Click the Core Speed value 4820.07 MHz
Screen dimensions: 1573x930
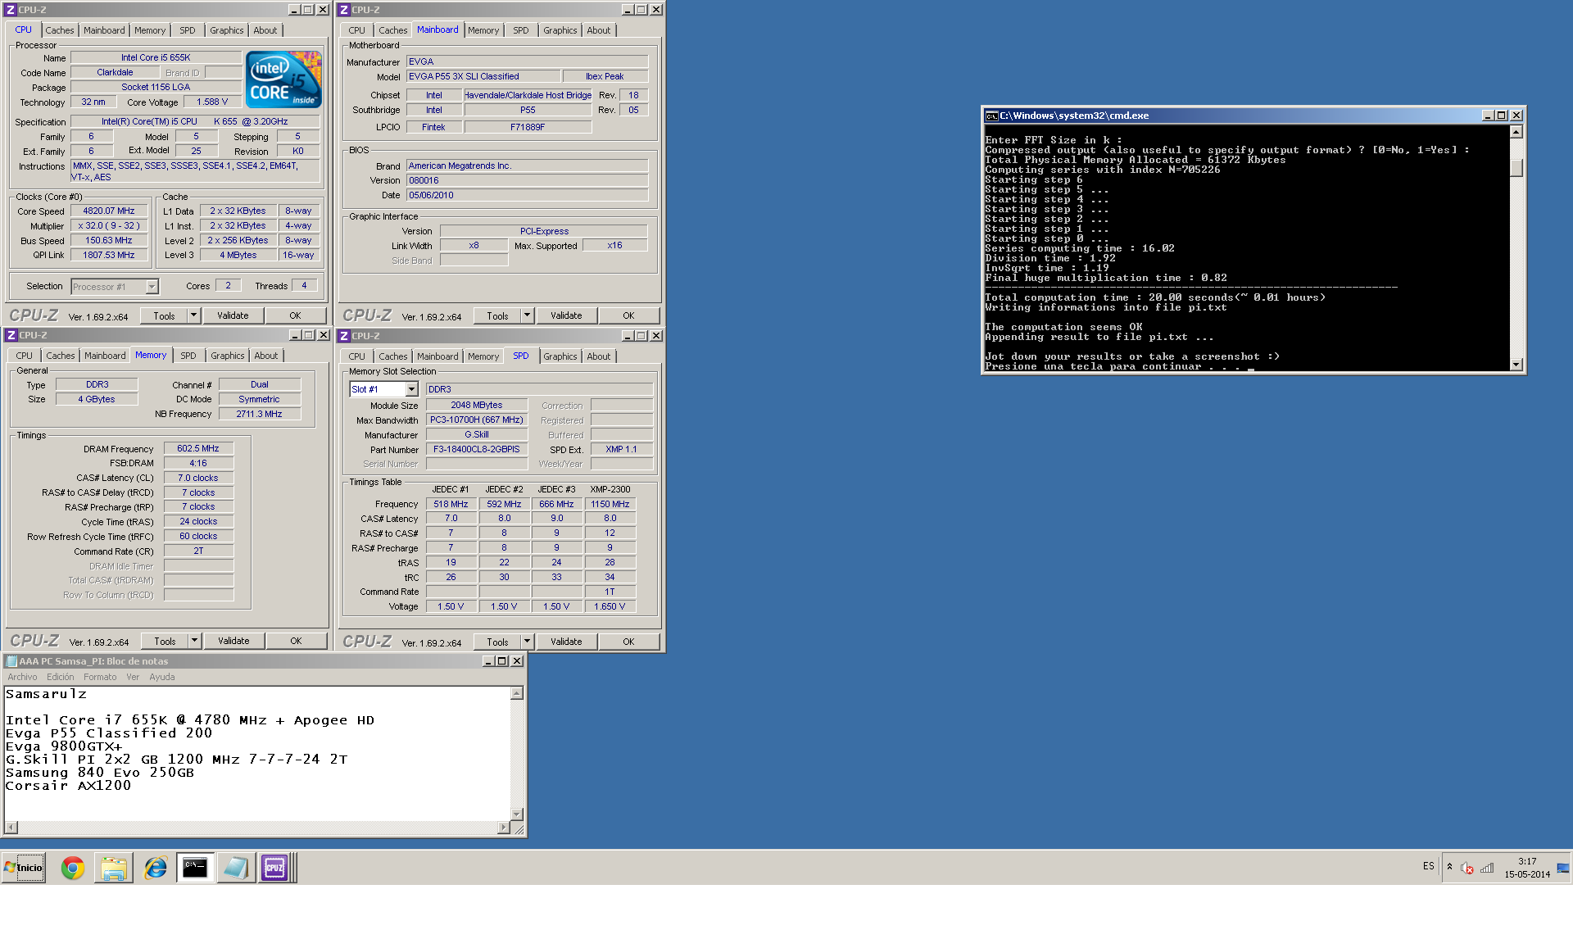click(x=109, y=211)
